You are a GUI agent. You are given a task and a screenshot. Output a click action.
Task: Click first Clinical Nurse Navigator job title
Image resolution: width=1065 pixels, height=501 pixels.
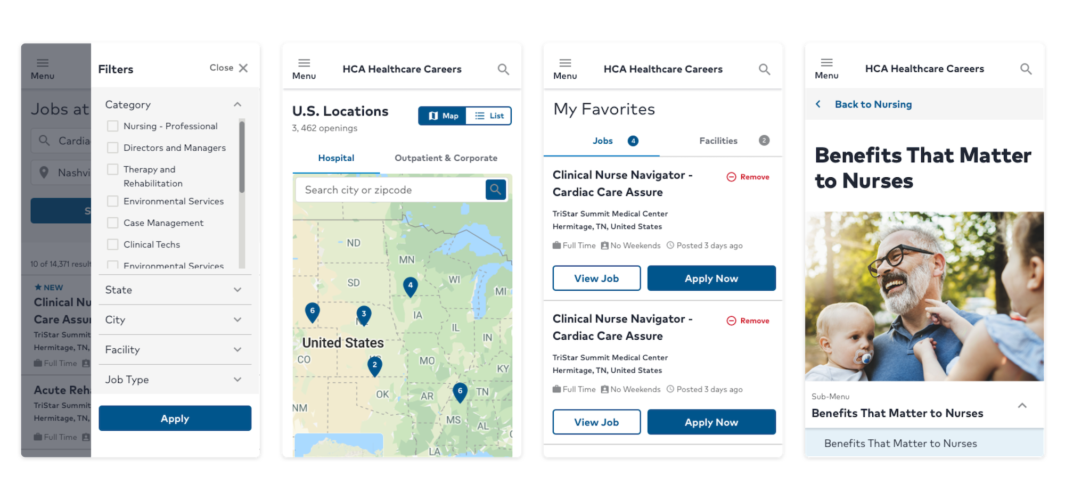point(622,184)
